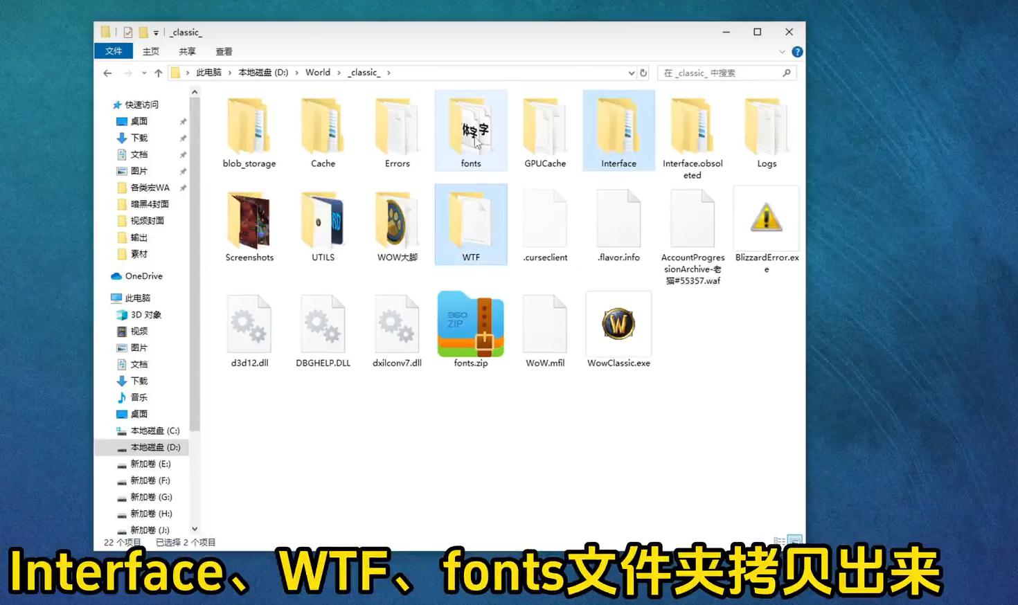Viewport: 1018px width, 605px height.
Task: Click the refresh button beside address bar
Action: pyautogui.click(x=643, y=73)
